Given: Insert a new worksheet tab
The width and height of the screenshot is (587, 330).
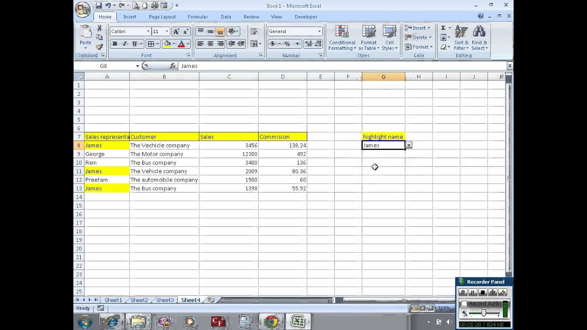Looking at the screenshot, I should point(211,300).
